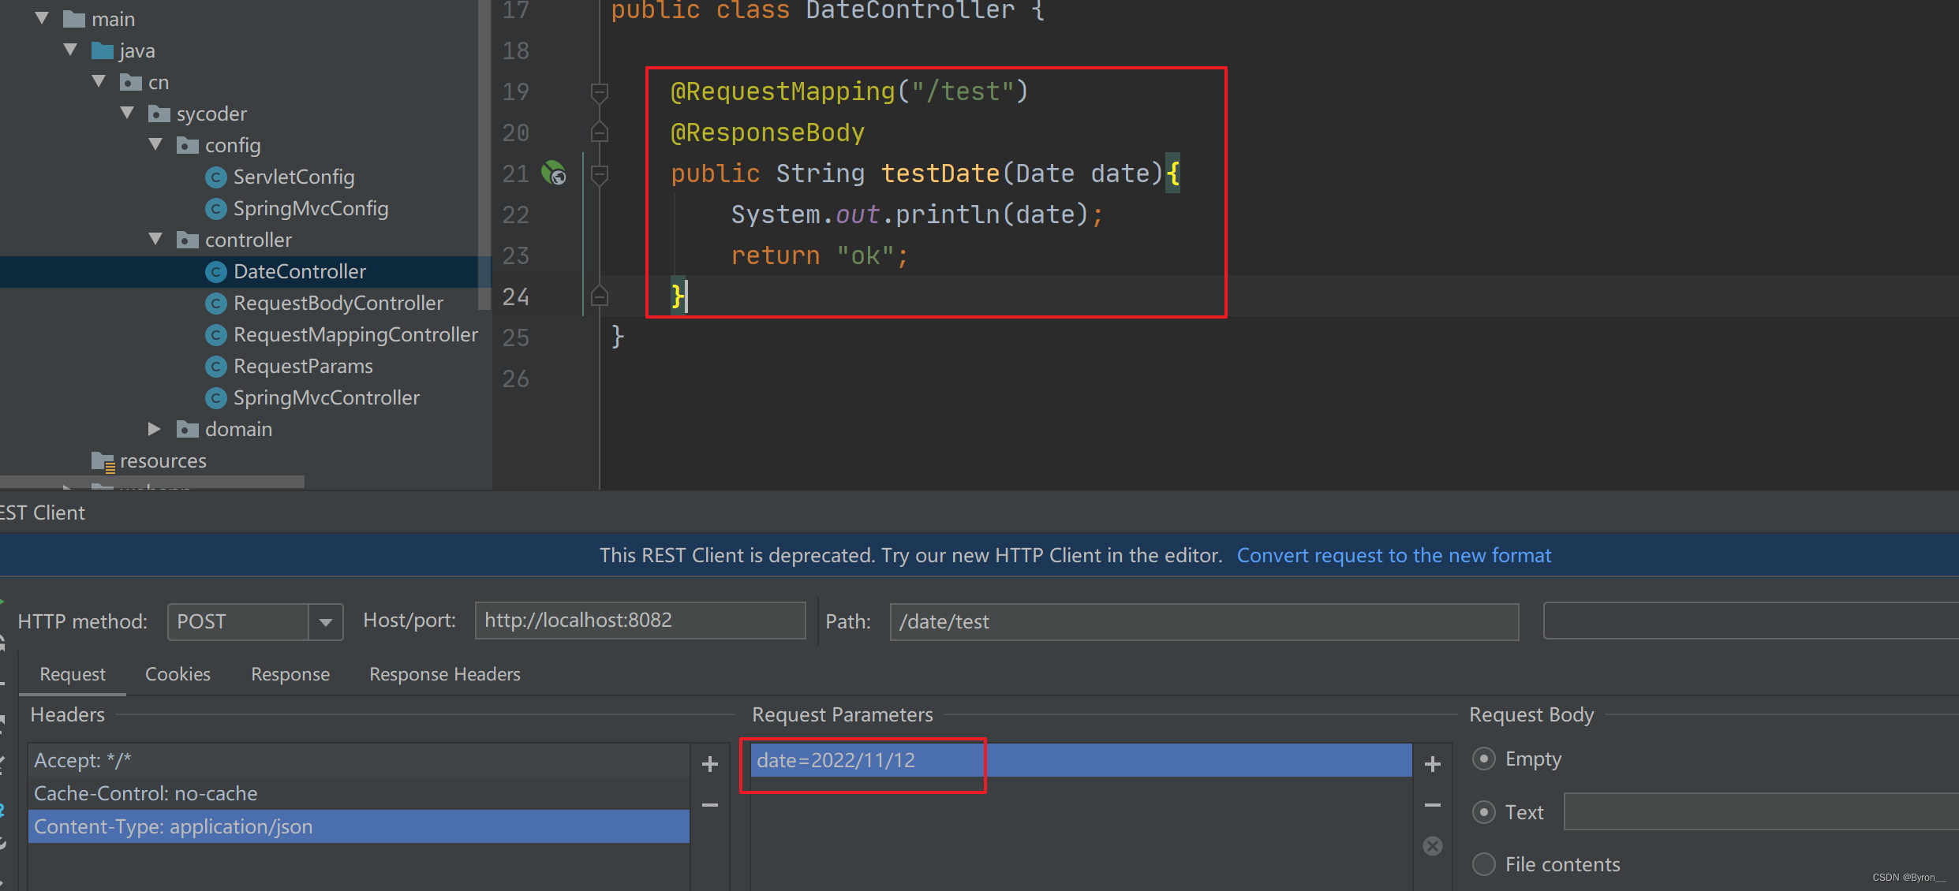Click fold end marker at line 24
The width and height of the screenshot is (1959, 891).
(600, 296)
